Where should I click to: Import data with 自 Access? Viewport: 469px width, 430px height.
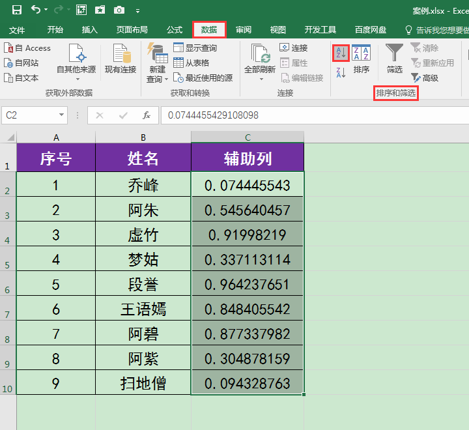point(27,48)
